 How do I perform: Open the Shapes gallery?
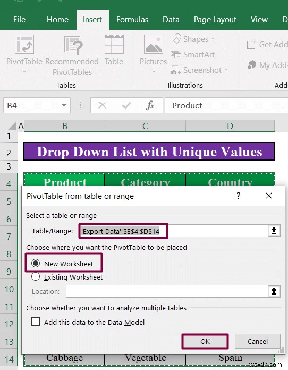[193, 39]
